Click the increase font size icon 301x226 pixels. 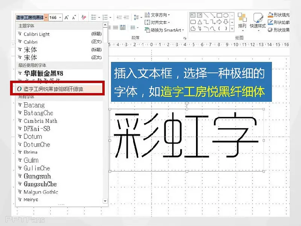67,17
